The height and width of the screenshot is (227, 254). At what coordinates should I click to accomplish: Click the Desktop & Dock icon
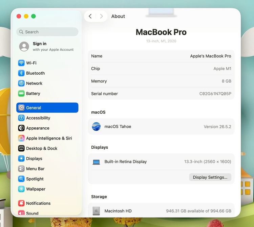pyautogui.click(x=21, y=148)
